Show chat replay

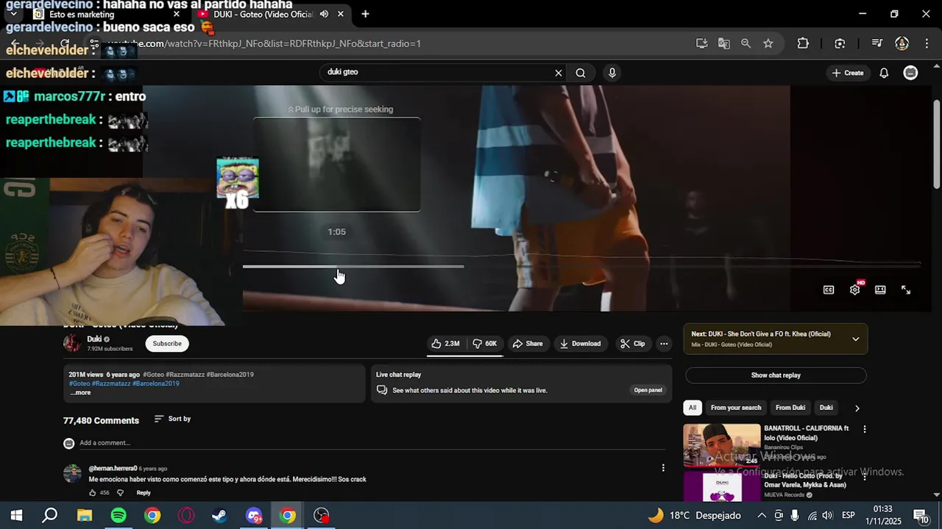coord(776,375)
